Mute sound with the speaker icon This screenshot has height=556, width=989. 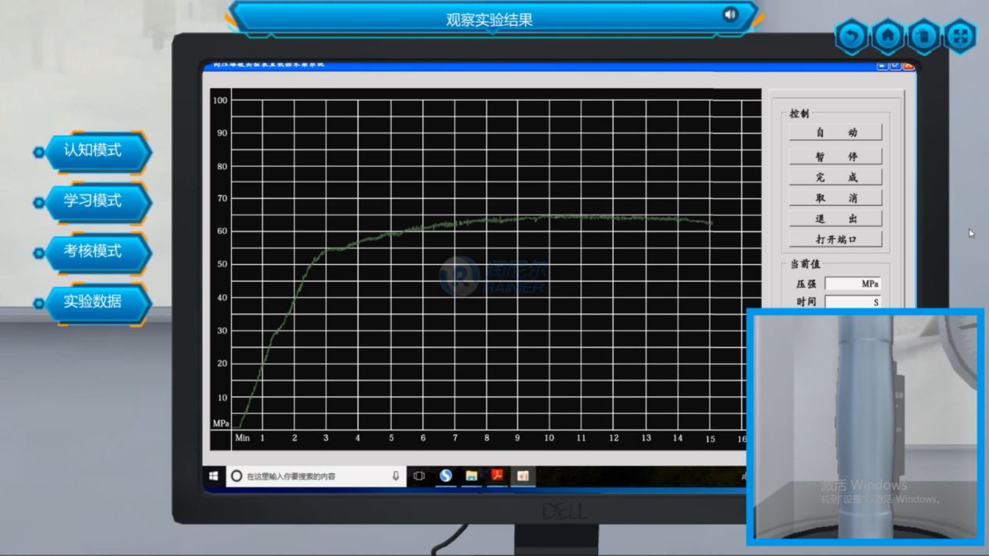730,15
